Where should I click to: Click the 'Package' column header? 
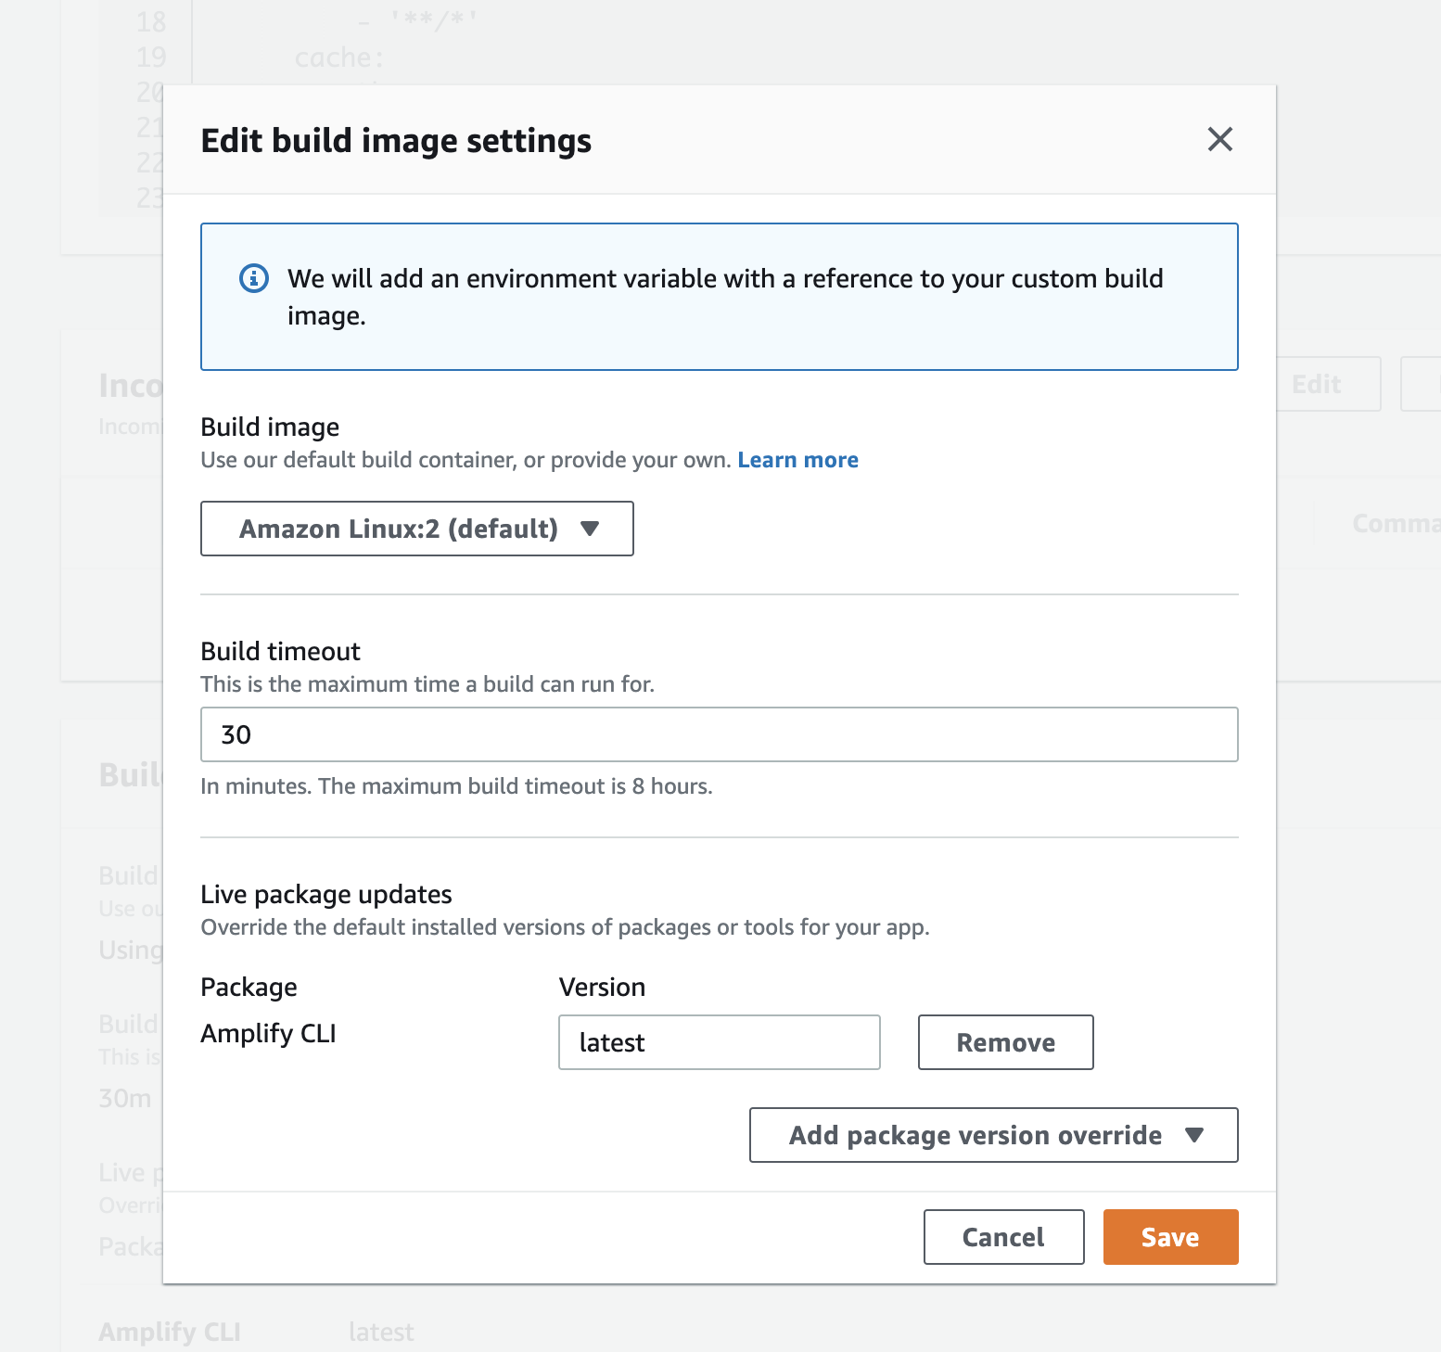249,988
